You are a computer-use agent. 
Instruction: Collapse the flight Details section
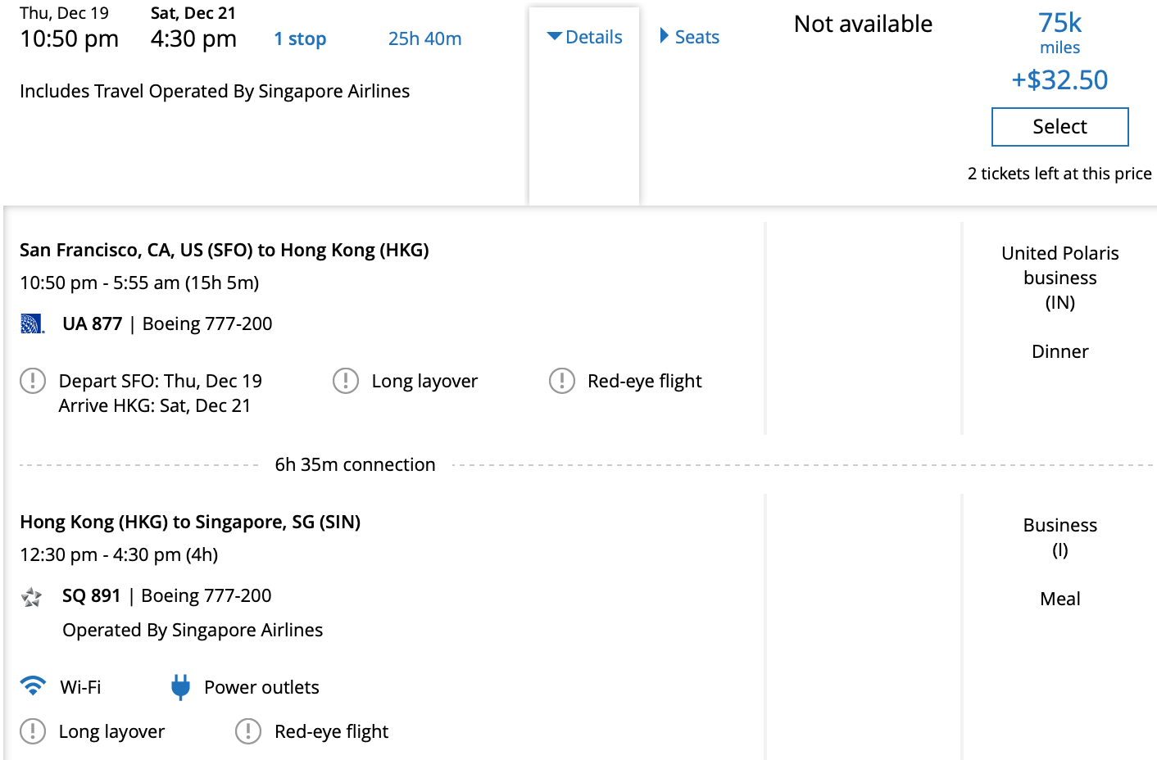pos(585,37)
